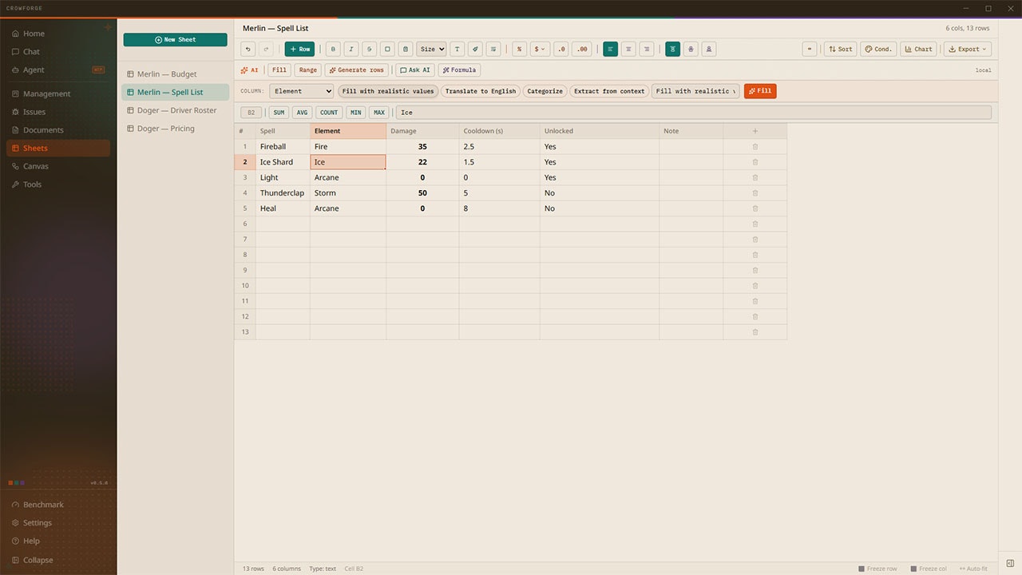Undo the last action
Screen dimensions: 1022x575
pyautogui.click(x=248, y=49)
